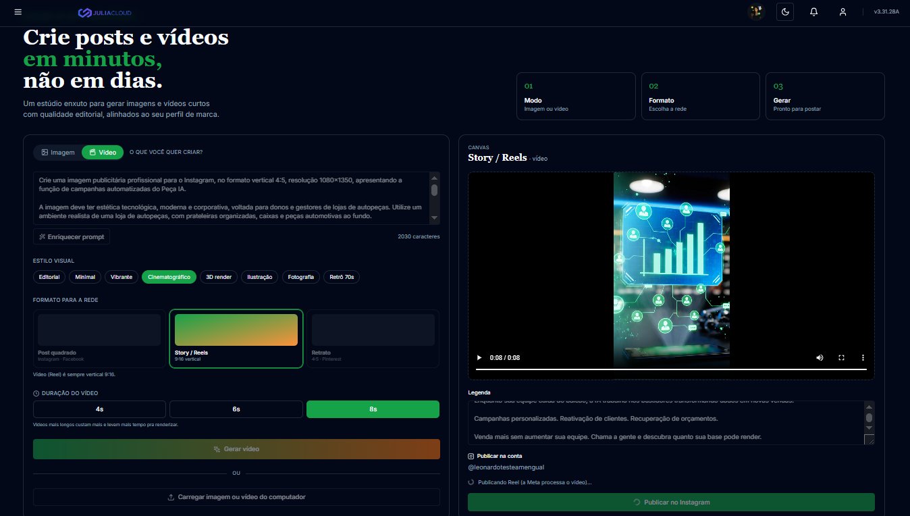Click step card 02 Formato
The height and width of the screenshot is (516, 910).
coord(701,96)
